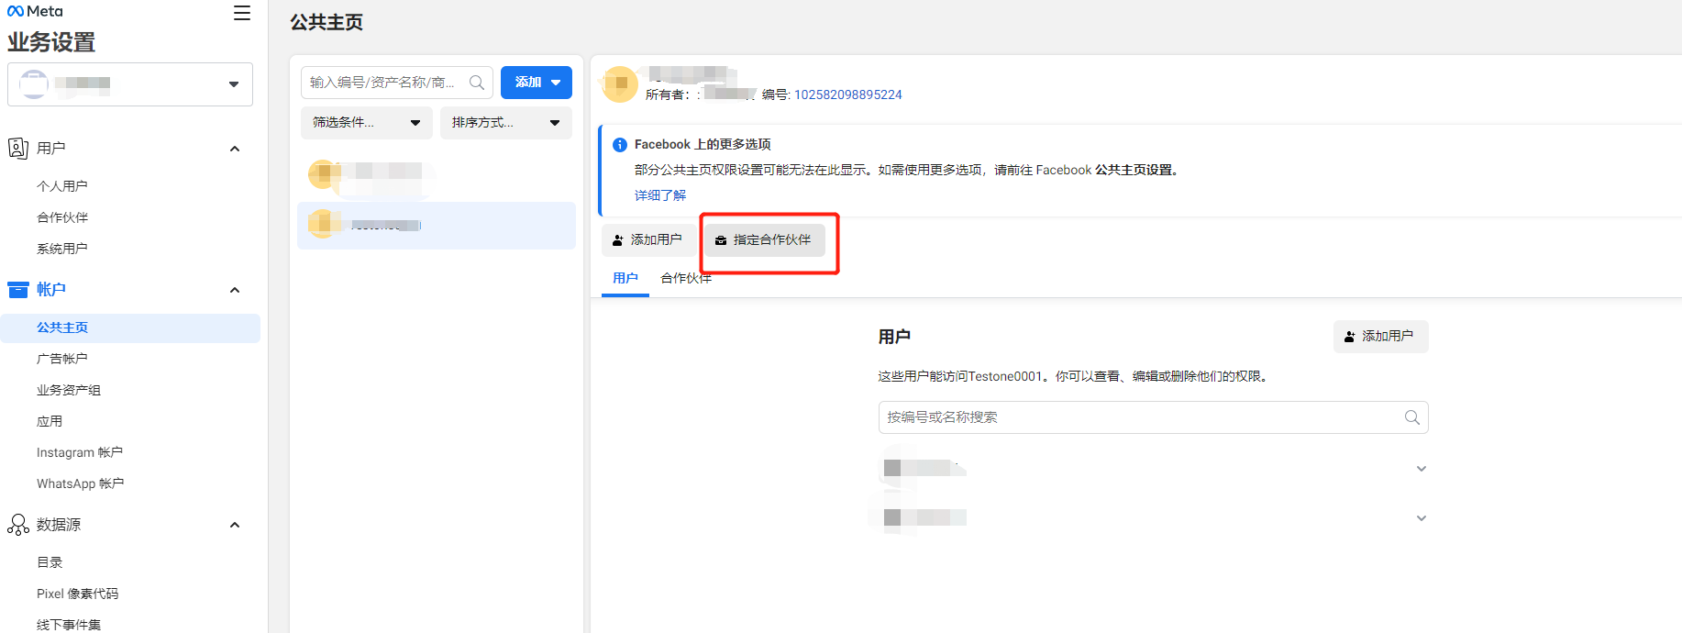Open 合作伙伴 in the sidebar
The width and height of the screenshot is (1682, 633).
(x=62, y=217)
